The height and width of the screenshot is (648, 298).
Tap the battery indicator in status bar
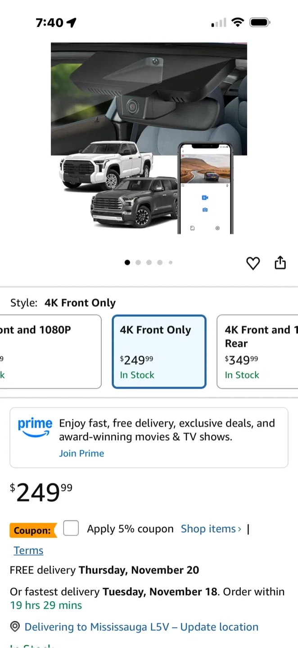[x=259, y=22]
